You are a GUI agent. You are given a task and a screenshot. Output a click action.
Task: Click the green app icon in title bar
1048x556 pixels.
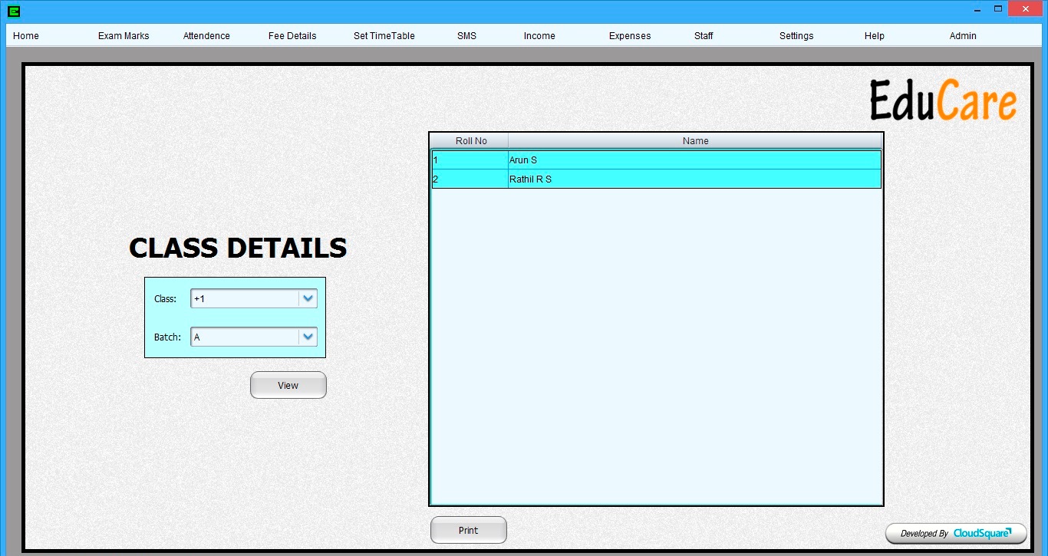pos(13,11)
